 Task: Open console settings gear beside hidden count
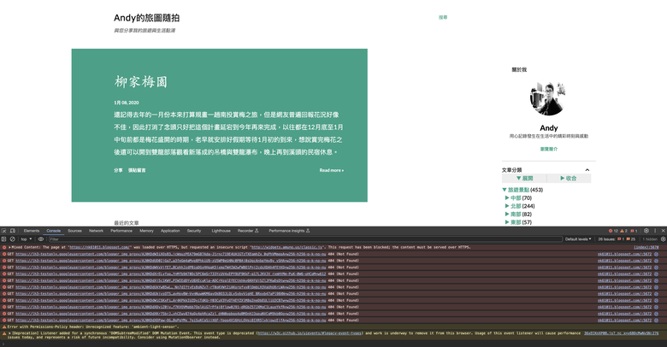click(x=663, y=239)
